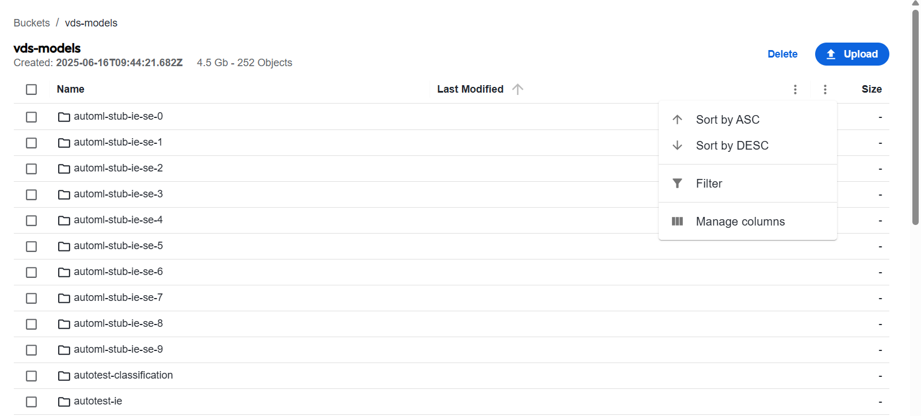
Task: Toggle the select-all checkbox in the header
Action: click(x=32, y=89)
